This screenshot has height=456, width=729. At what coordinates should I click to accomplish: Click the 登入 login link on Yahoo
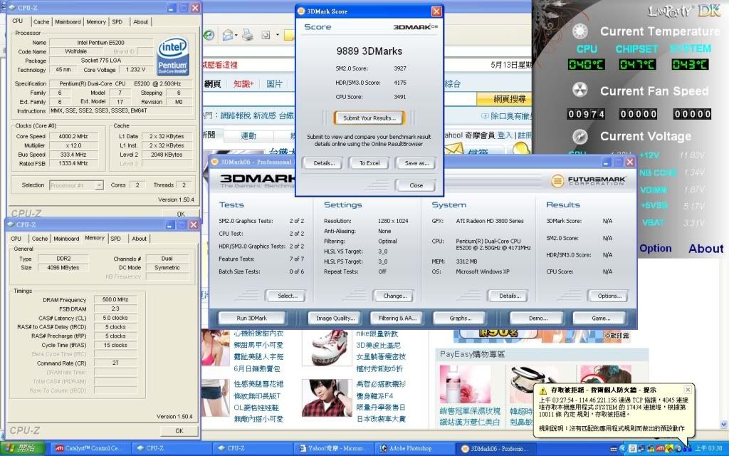[x=505, y=135]
